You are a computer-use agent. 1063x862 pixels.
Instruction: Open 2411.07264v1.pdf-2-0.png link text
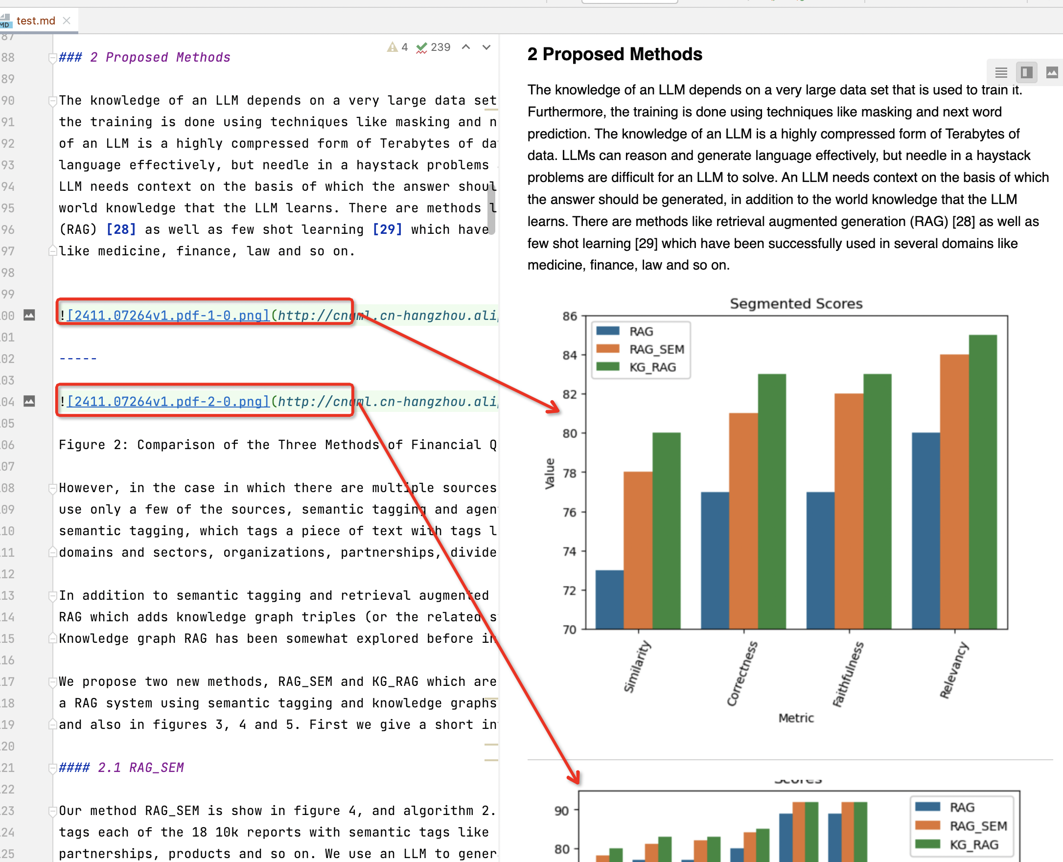click(x=168, y=401)
